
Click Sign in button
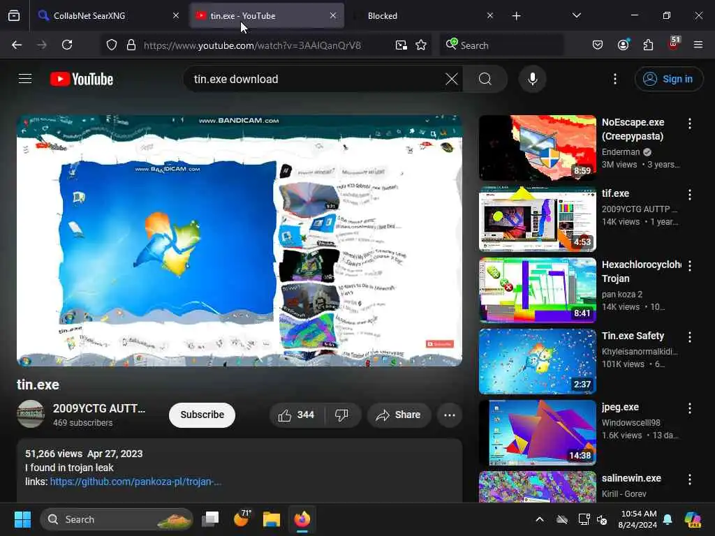click(668, 79)
